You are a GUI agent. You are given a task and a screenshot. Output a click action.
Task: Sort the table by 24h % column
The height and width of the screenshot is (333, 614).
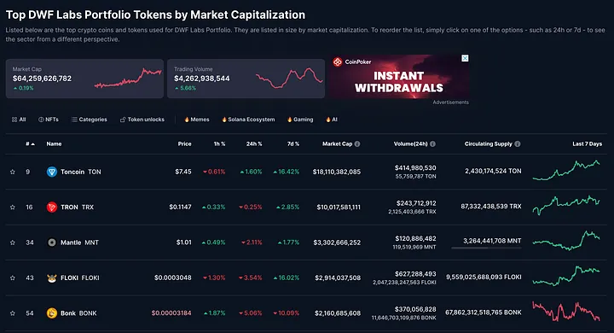click(x=254, y=144)
